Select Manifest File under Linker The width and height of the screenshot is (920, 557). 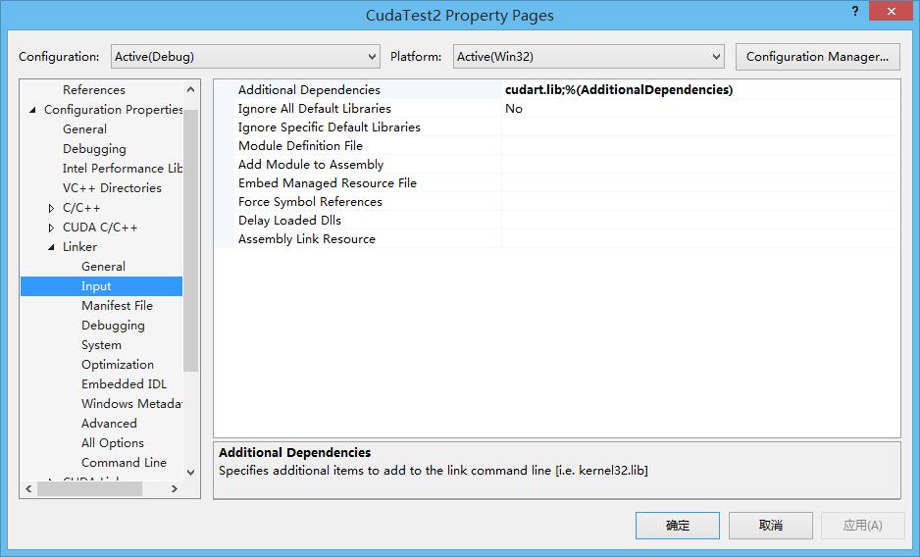point(117,306)
